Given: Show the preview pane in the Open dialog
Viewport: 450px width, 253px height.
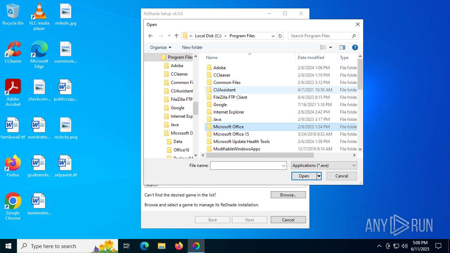Looking at the screenshot, I should 342,47.
